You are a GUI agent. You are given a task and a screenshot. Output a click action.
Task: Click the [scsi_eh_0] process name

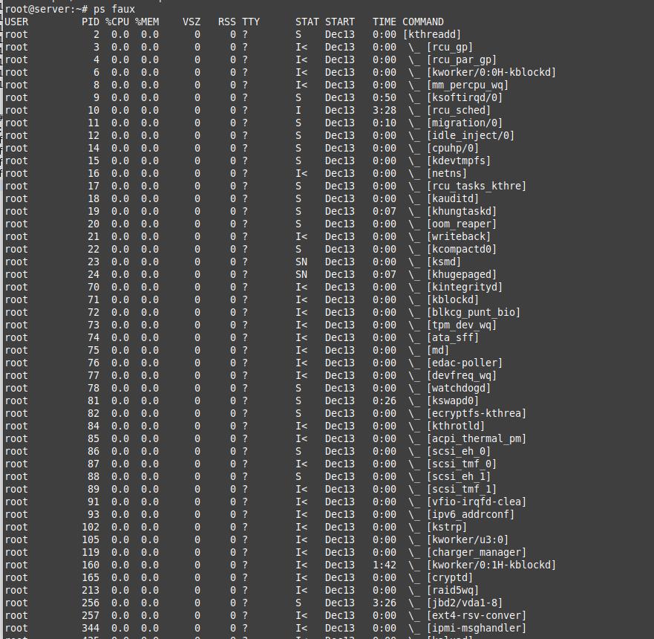(458, 451)
